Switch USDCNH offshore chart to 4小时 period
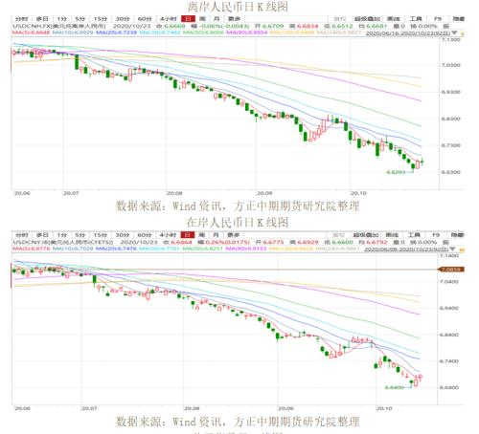 click(x=168, y=19)
